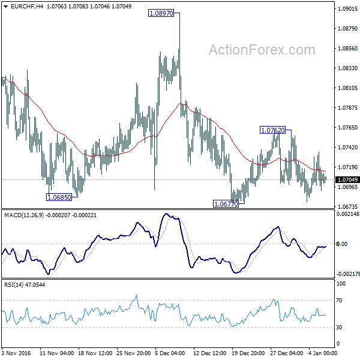Click the 25 Nov 20:00 time label

tap(133, 353)
